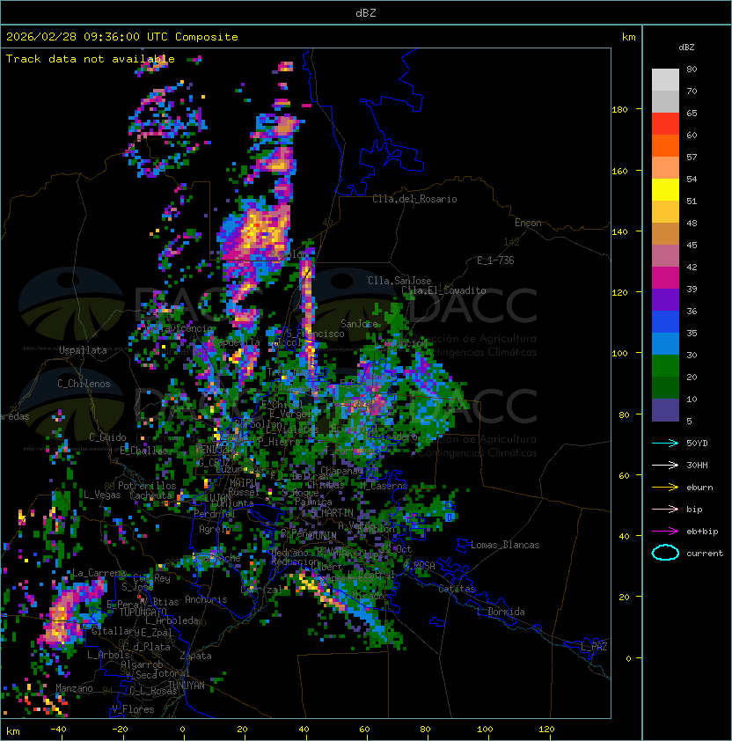The width and height of the screenshot is (732, 741).
Task: Select the Clla.del_Rosario map label
Action: pos(414,199)
